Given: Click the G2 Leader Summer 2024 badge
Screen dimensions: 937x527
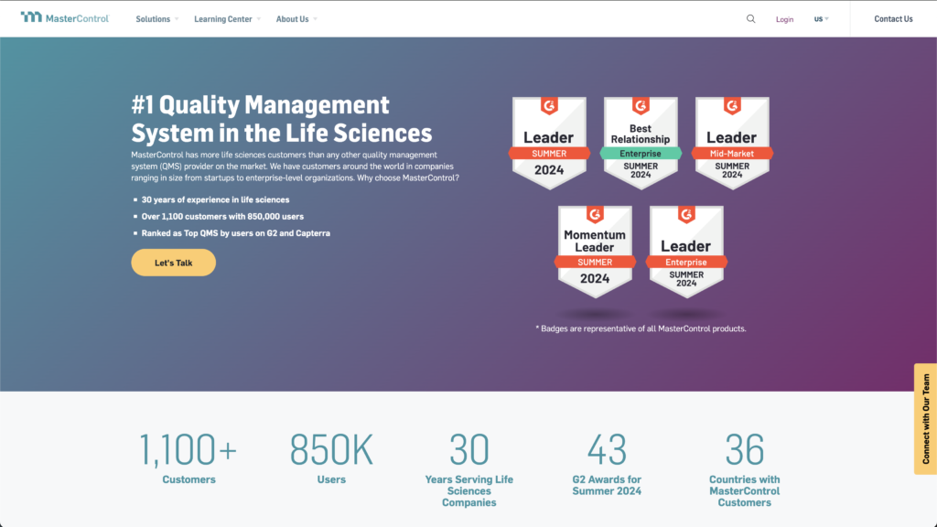Looking at the screenshot, I should coord(549,142).
